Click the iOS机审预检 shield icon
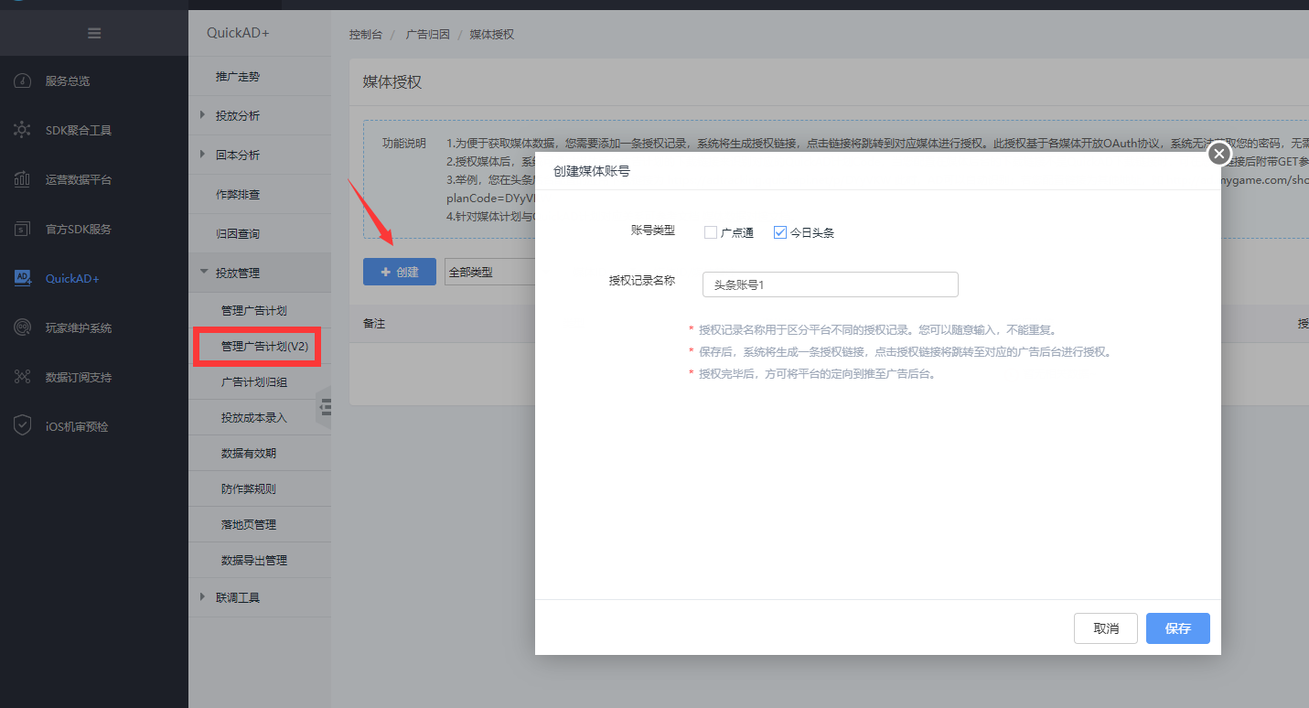 click(23, 426)
